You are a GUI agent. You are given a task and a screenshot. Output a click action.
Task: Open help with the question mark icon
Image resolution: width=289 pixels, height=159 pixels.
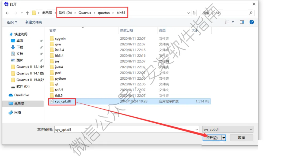(252, 22)
